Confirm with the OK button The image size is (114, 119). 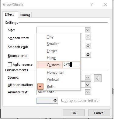pyautogui.click(x=74, y=113)
